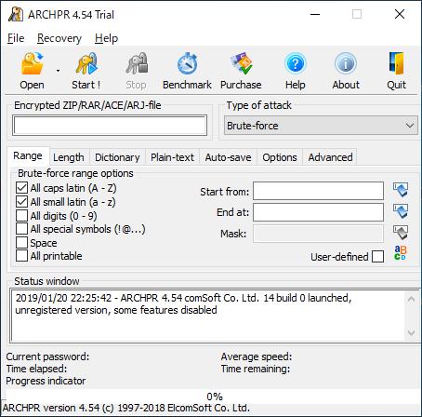
Task: Enable the Space checkbox
Action: (21, 242)
